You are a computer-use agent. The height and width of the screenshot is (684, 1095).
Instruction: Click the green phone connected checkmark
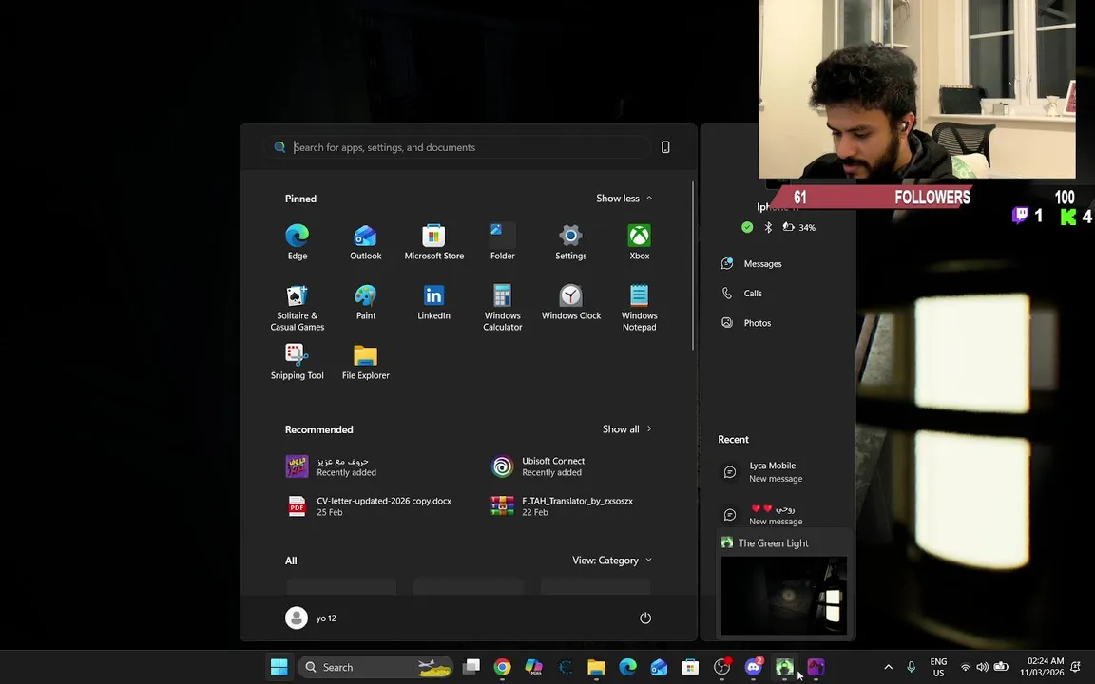(747, 228)
